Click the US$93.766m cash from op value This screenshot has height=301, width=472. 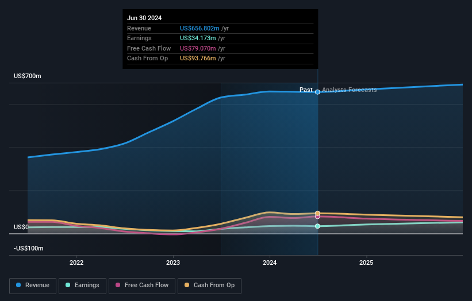(x=198, y=59)
